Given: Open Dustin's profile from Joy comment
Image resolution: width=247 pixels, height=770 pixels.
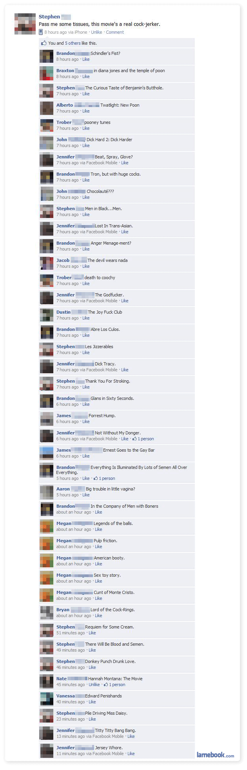Looking at the screenshot, I should click(64, 312).
